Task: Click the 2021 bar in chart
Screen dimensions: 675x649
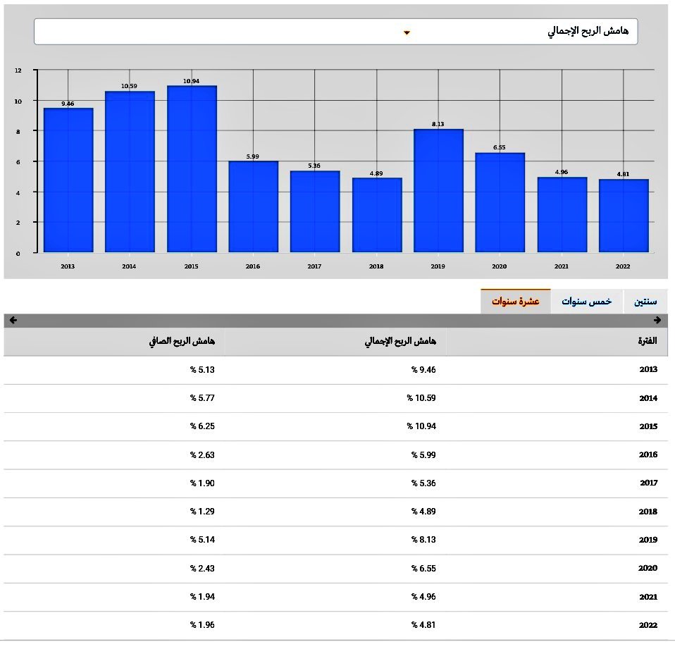Action: point(562,214)
